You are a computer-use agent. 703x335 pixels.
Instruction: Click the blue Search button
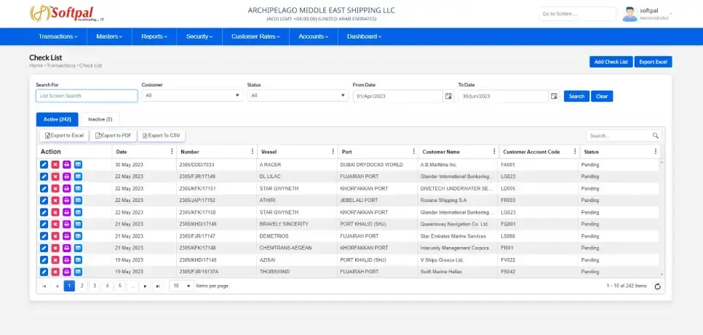(576, 97)
